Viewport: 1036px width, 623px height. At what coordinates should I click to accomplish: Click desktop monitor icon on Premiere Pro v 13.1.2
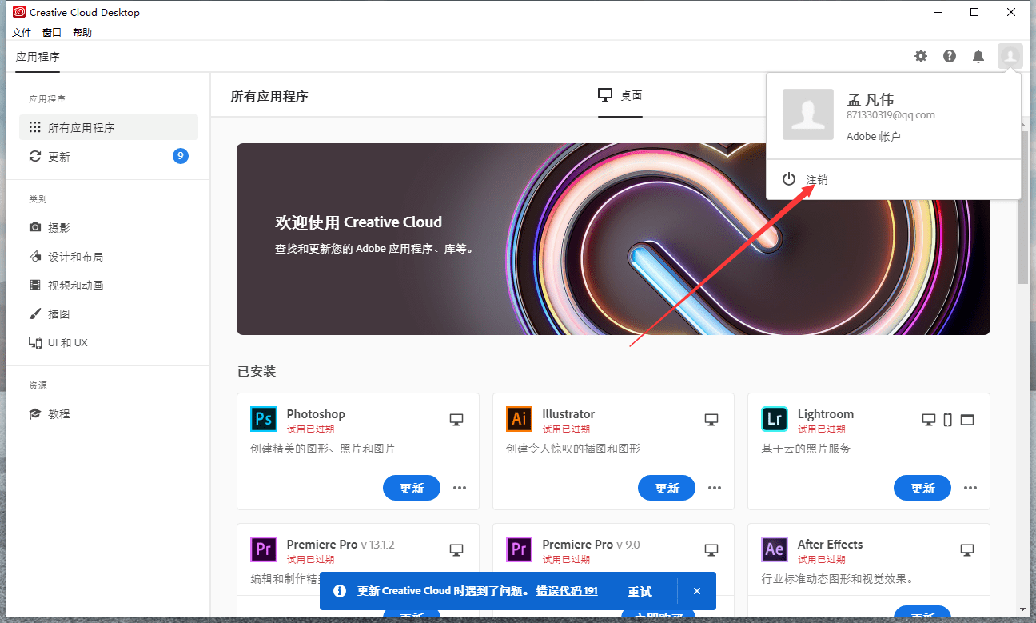pyautogui.click(x=456, y=550)
